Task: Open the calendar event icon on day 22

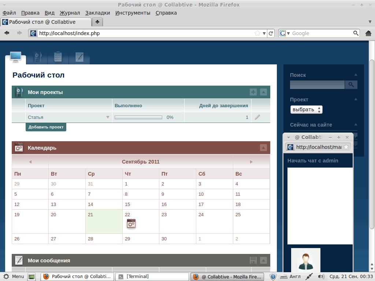Action: pyautogui.click(x=131, y=224)
